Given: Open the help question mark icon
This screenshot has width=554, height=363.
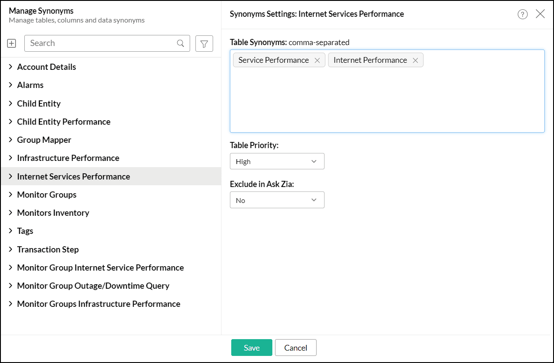Looking at the screenshot, I should 522,14.
